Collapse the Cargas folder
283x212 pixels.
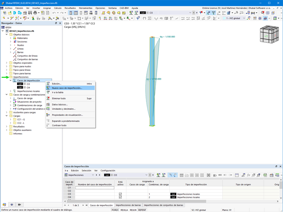7,116
